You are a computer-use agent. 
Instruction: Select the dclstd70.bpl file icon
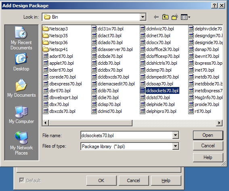pyautogui.click(x=143, y=98)
